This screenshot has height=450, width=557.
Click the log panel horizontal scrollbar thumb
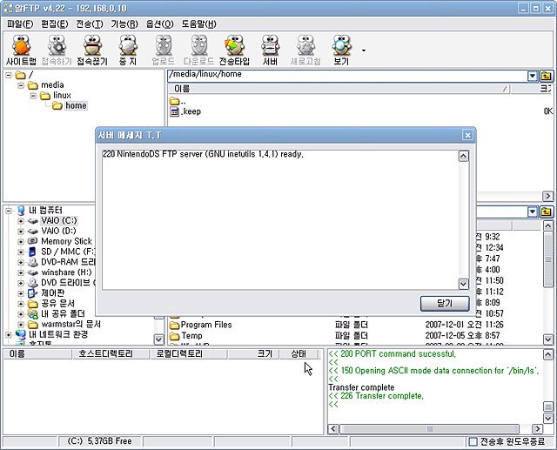429,429
